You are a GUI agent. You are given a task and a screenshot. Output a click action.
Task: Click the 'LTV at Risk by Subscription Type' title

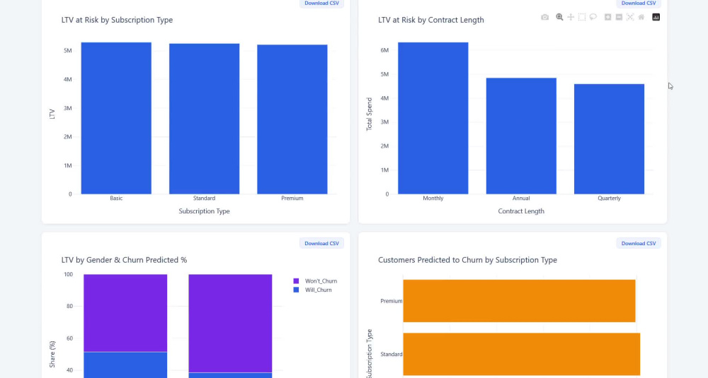[x=117, y=20]
